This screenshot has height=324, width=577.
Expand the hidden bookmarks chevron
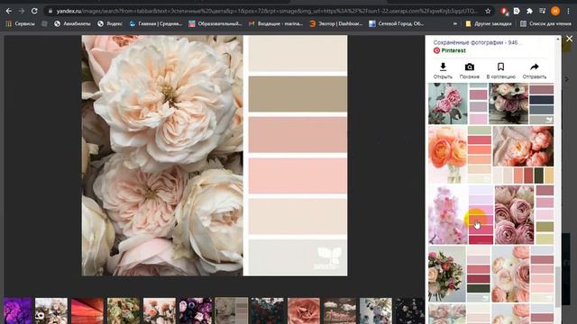tap(455, 23)
